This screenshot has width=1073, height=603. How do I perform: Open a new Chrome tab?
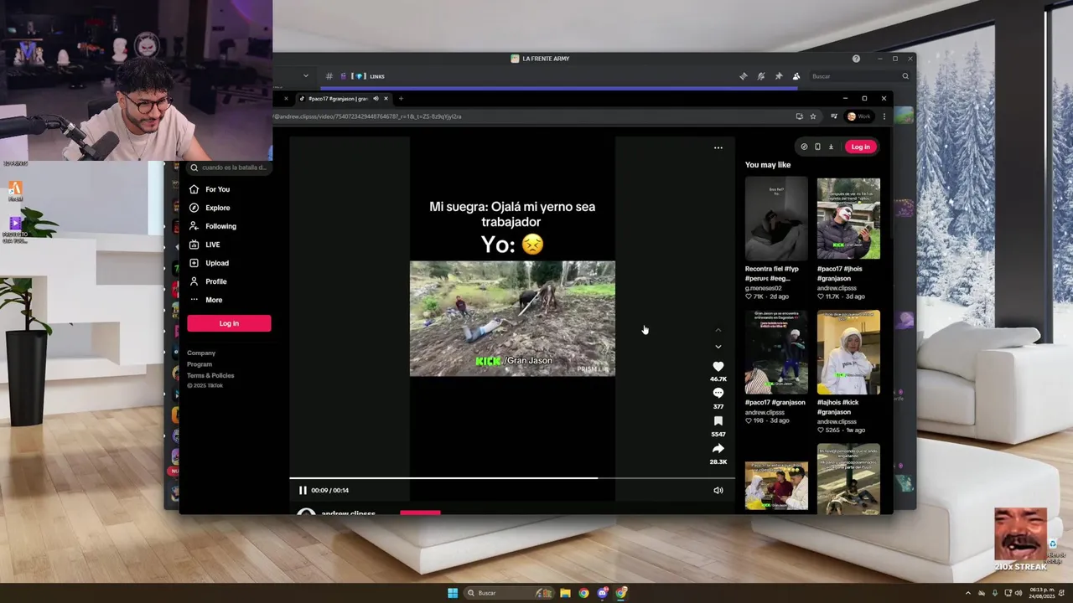[x=401, y=99]
